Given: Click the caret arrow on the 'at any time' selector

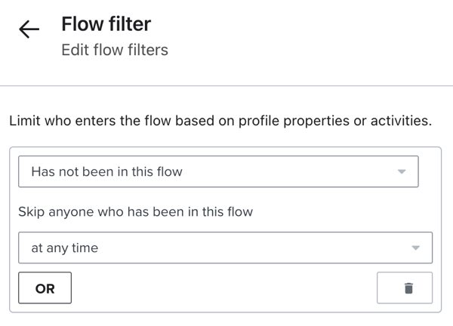Looking at the screenshot, I should tap(415, 248).
